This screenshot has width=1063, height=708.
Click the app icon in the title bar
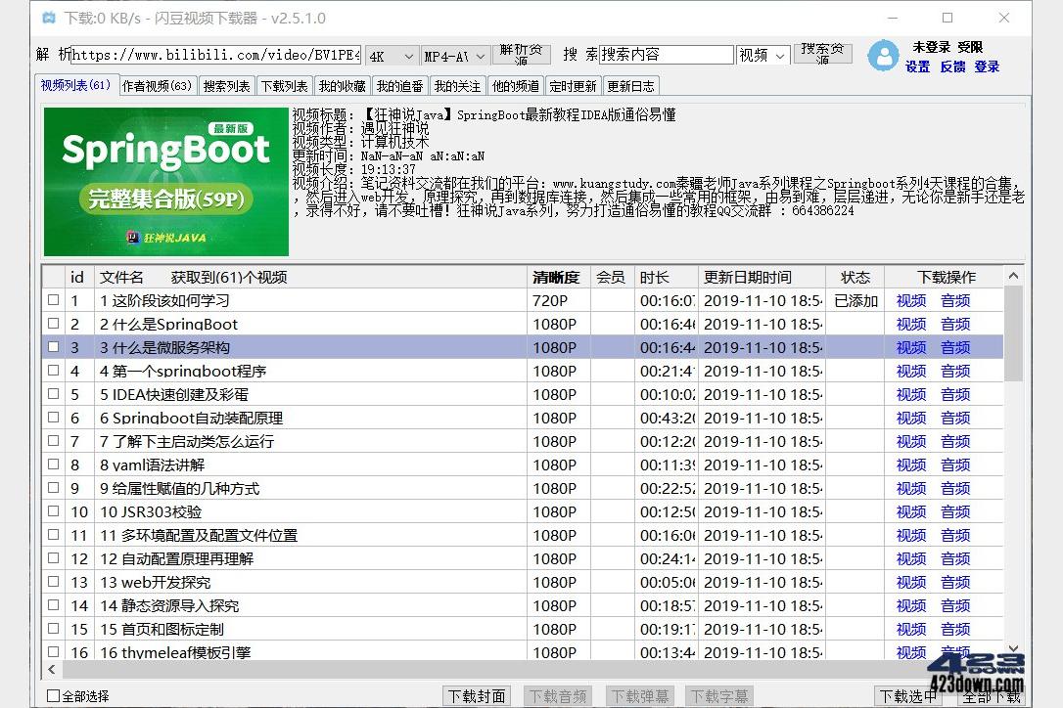pos(49,19)
